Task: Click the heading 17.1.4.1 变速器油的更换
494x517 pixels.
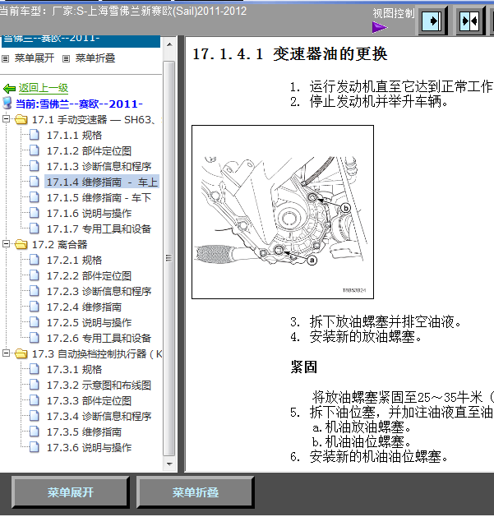Action: tap(290, 53)
